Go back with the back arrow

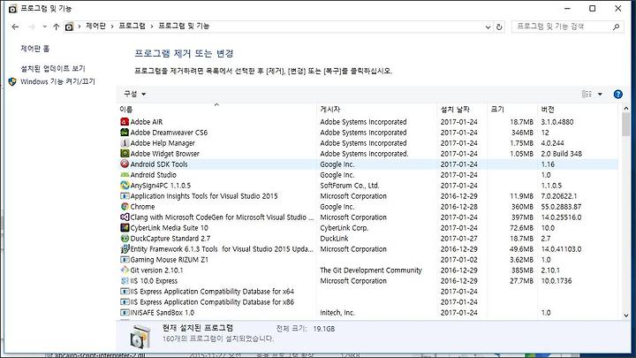pos(15,27)
